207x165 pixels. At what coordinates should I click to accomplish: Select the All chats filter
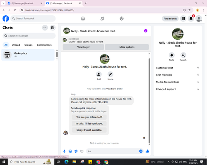(6, 45)
